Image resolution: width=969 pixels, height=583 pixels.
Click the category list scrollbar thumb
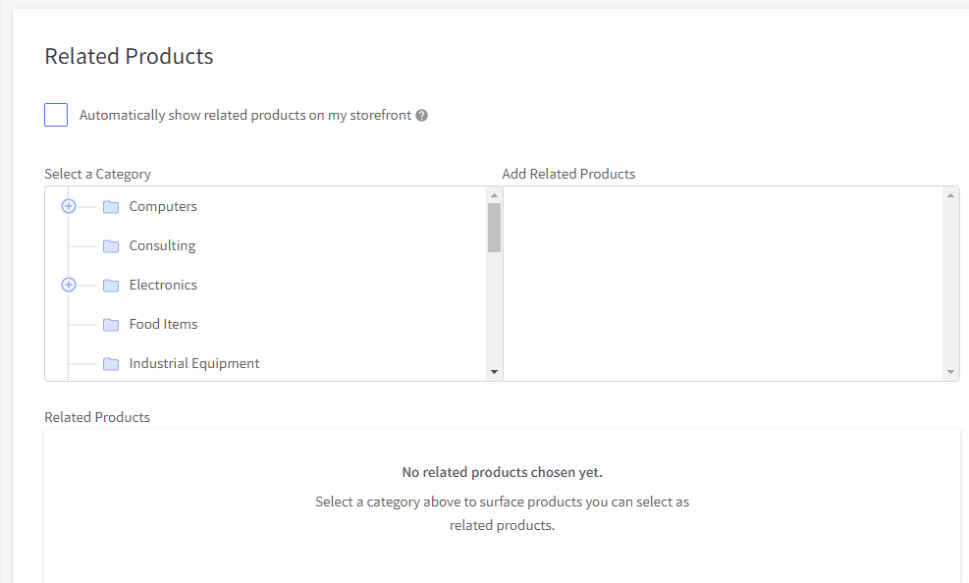pos(494,228)
